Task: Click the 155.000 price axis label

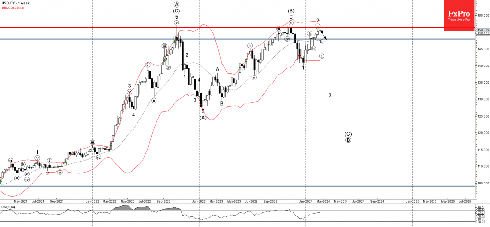Action: [x=482, y=15]
